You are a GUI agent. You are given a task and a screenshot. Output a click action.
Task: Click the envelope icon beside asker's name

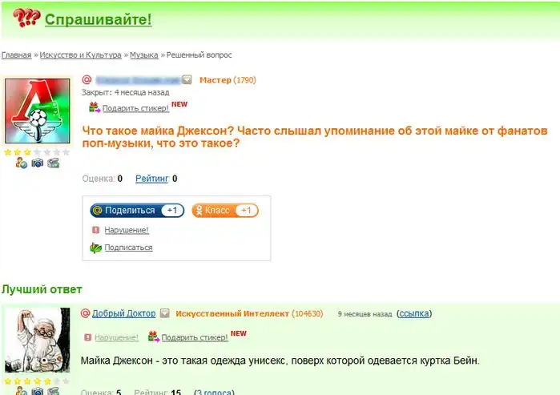(187, 79)
